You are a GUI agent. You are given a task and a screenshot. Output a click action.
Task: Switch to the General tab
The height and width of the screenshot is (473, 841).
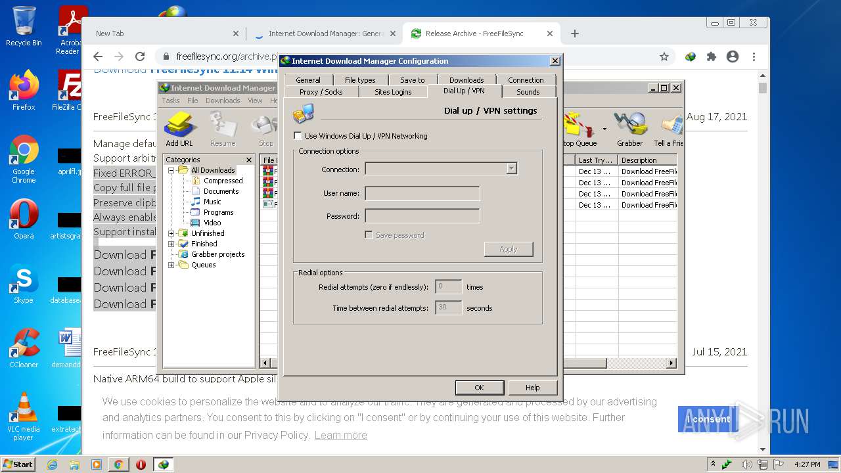point(308,80)
